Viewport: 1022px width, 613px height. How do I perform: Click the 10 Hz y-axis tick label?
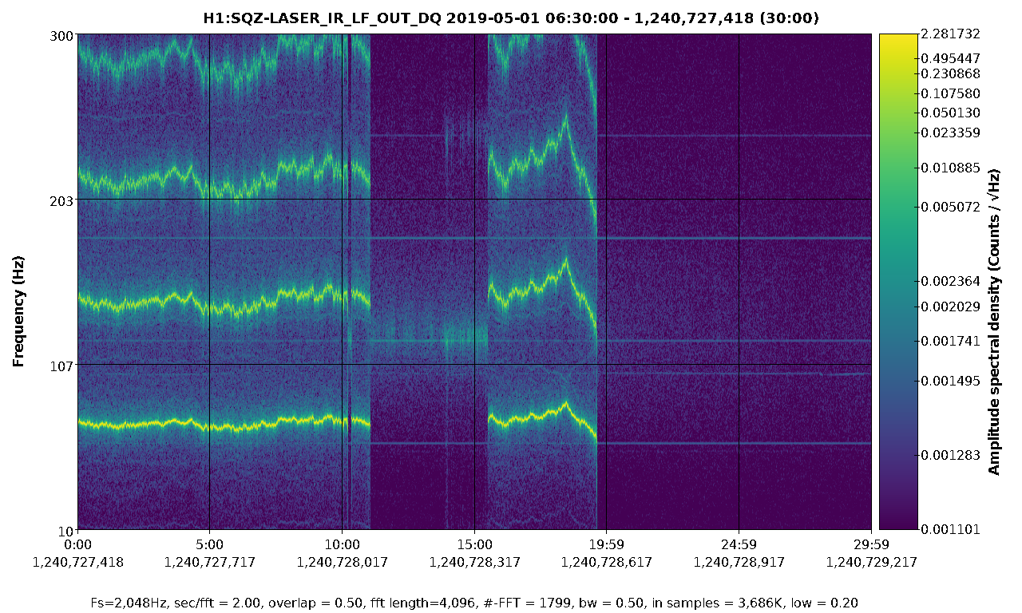(x=66, y=531)
